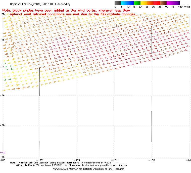
Task: Click the '>50 knots' legend label
Action: click(184, 7)
